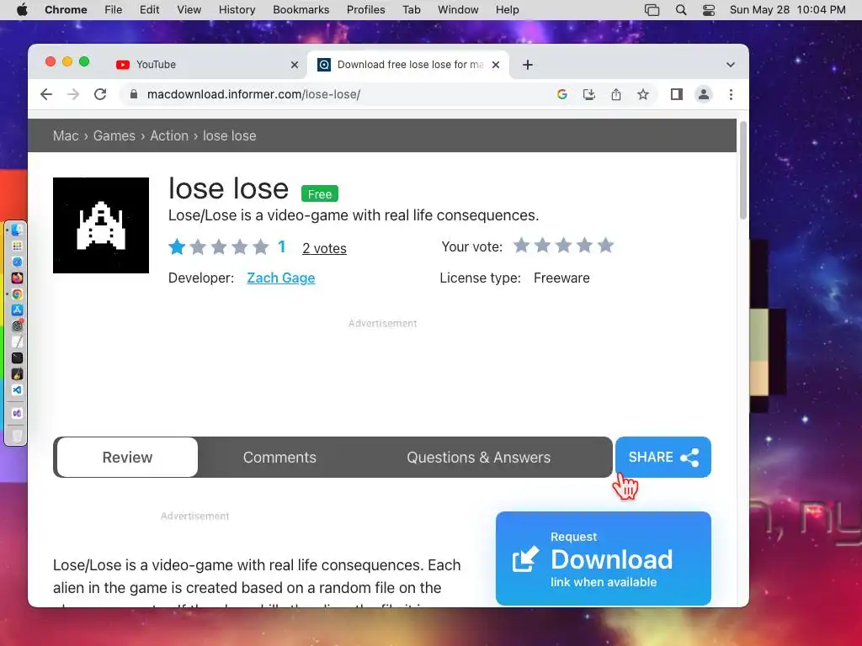Expand the tab search chevron
This screenshot has width=862, height=646.
(731, 65)
